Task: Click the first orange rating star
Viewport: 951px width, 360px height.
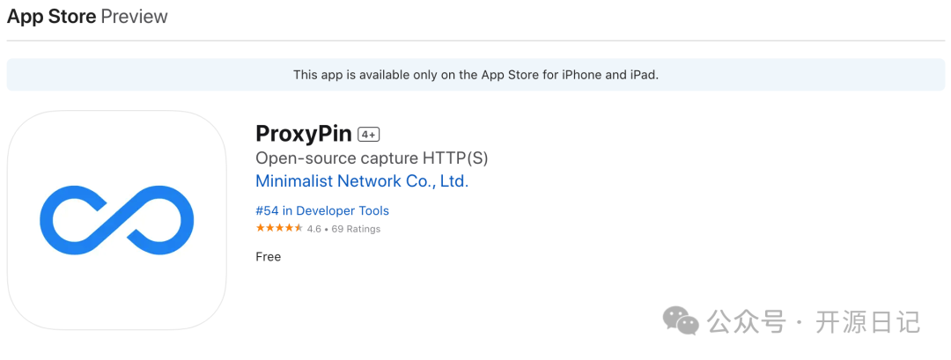Action: point(261,229)
